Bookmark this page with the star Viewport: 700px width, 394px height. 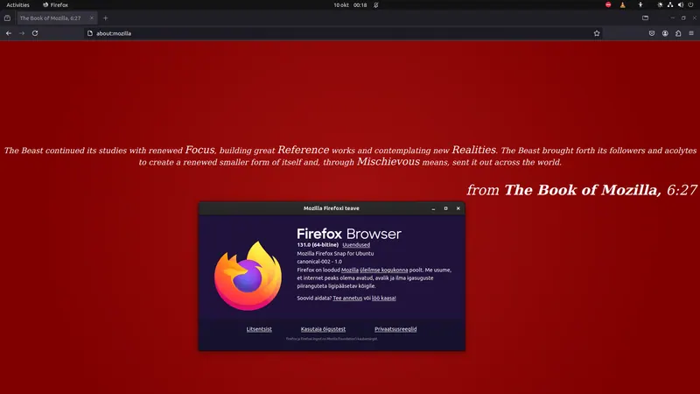tap(597, 33)
